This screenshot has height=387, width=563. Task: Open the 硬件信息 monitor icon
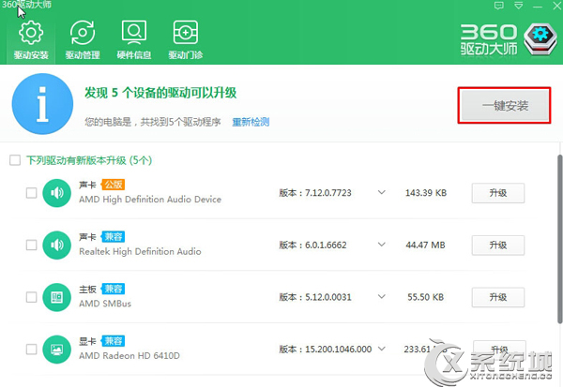(134, 32)
